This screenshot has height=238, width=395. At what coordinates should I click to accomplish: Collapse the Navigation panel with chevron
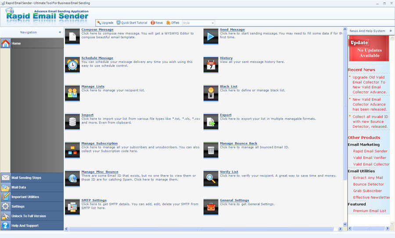click(60, 32)
